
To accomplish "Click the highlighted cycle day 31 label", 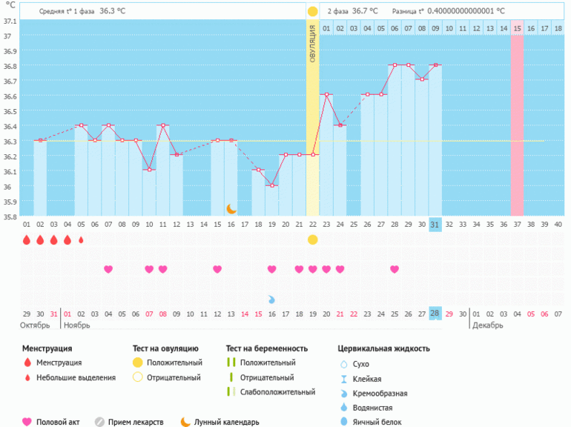I will 435,225.
